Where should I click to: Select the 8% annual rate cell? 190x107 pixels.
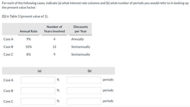tap(28, 54)
